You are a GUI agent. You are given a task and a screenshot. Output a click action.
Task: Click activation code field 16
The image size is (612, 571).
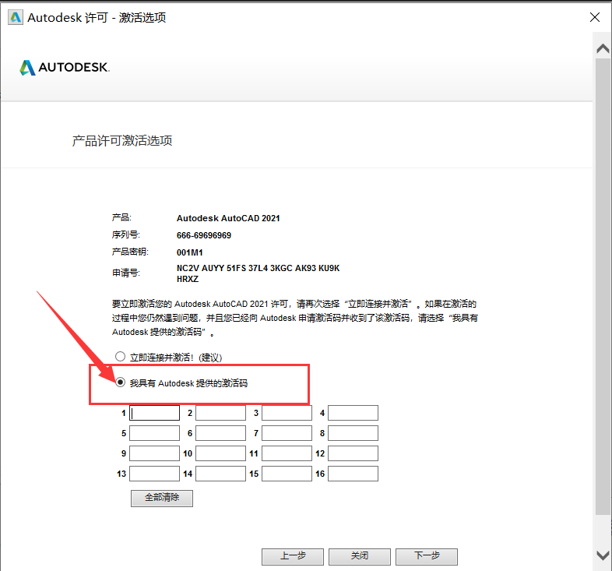(353, 474)
